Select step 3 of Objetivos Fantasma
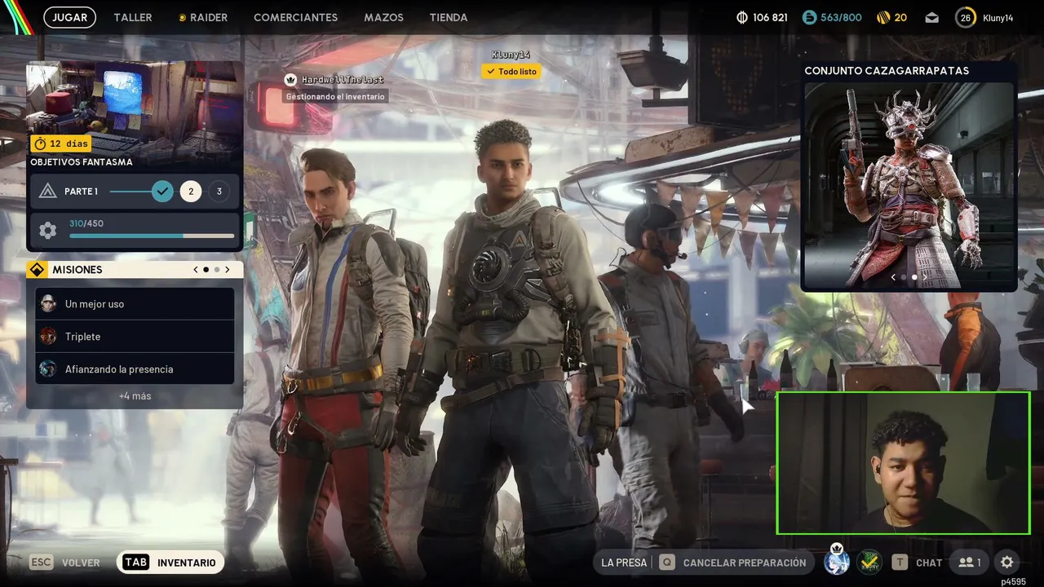1044x587 pixels. tap(219, 192)
